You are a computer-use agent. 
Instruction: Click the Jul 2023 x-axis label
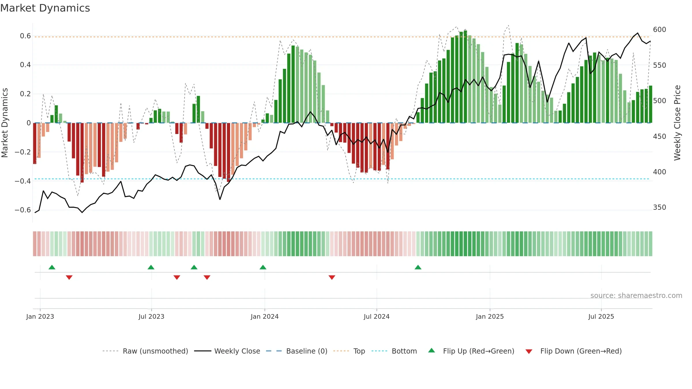151,316
